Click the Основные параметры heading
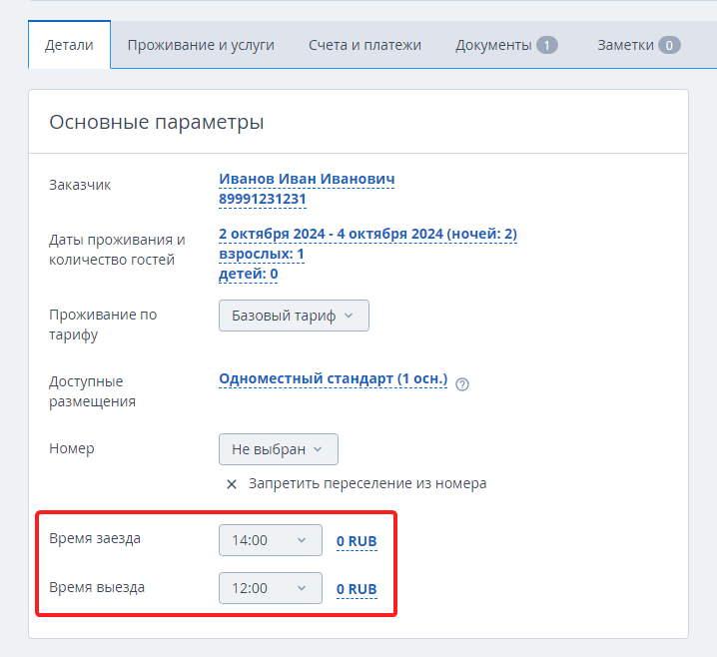This screenshot has width=717, height=657. click(x=157, y=122)
